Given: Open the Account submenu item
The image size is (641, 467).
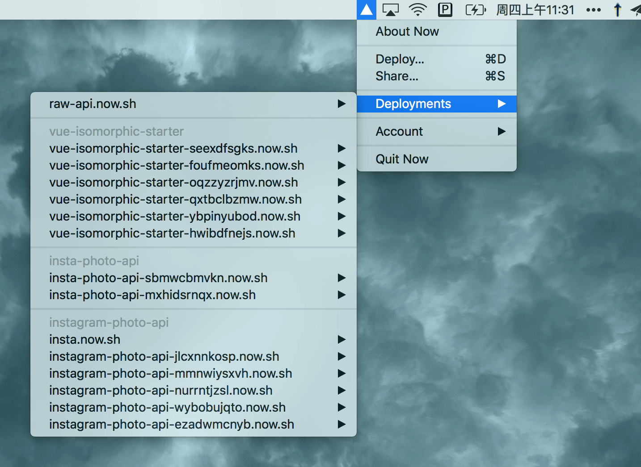Looking at the screenshot, I should (437, 132).
